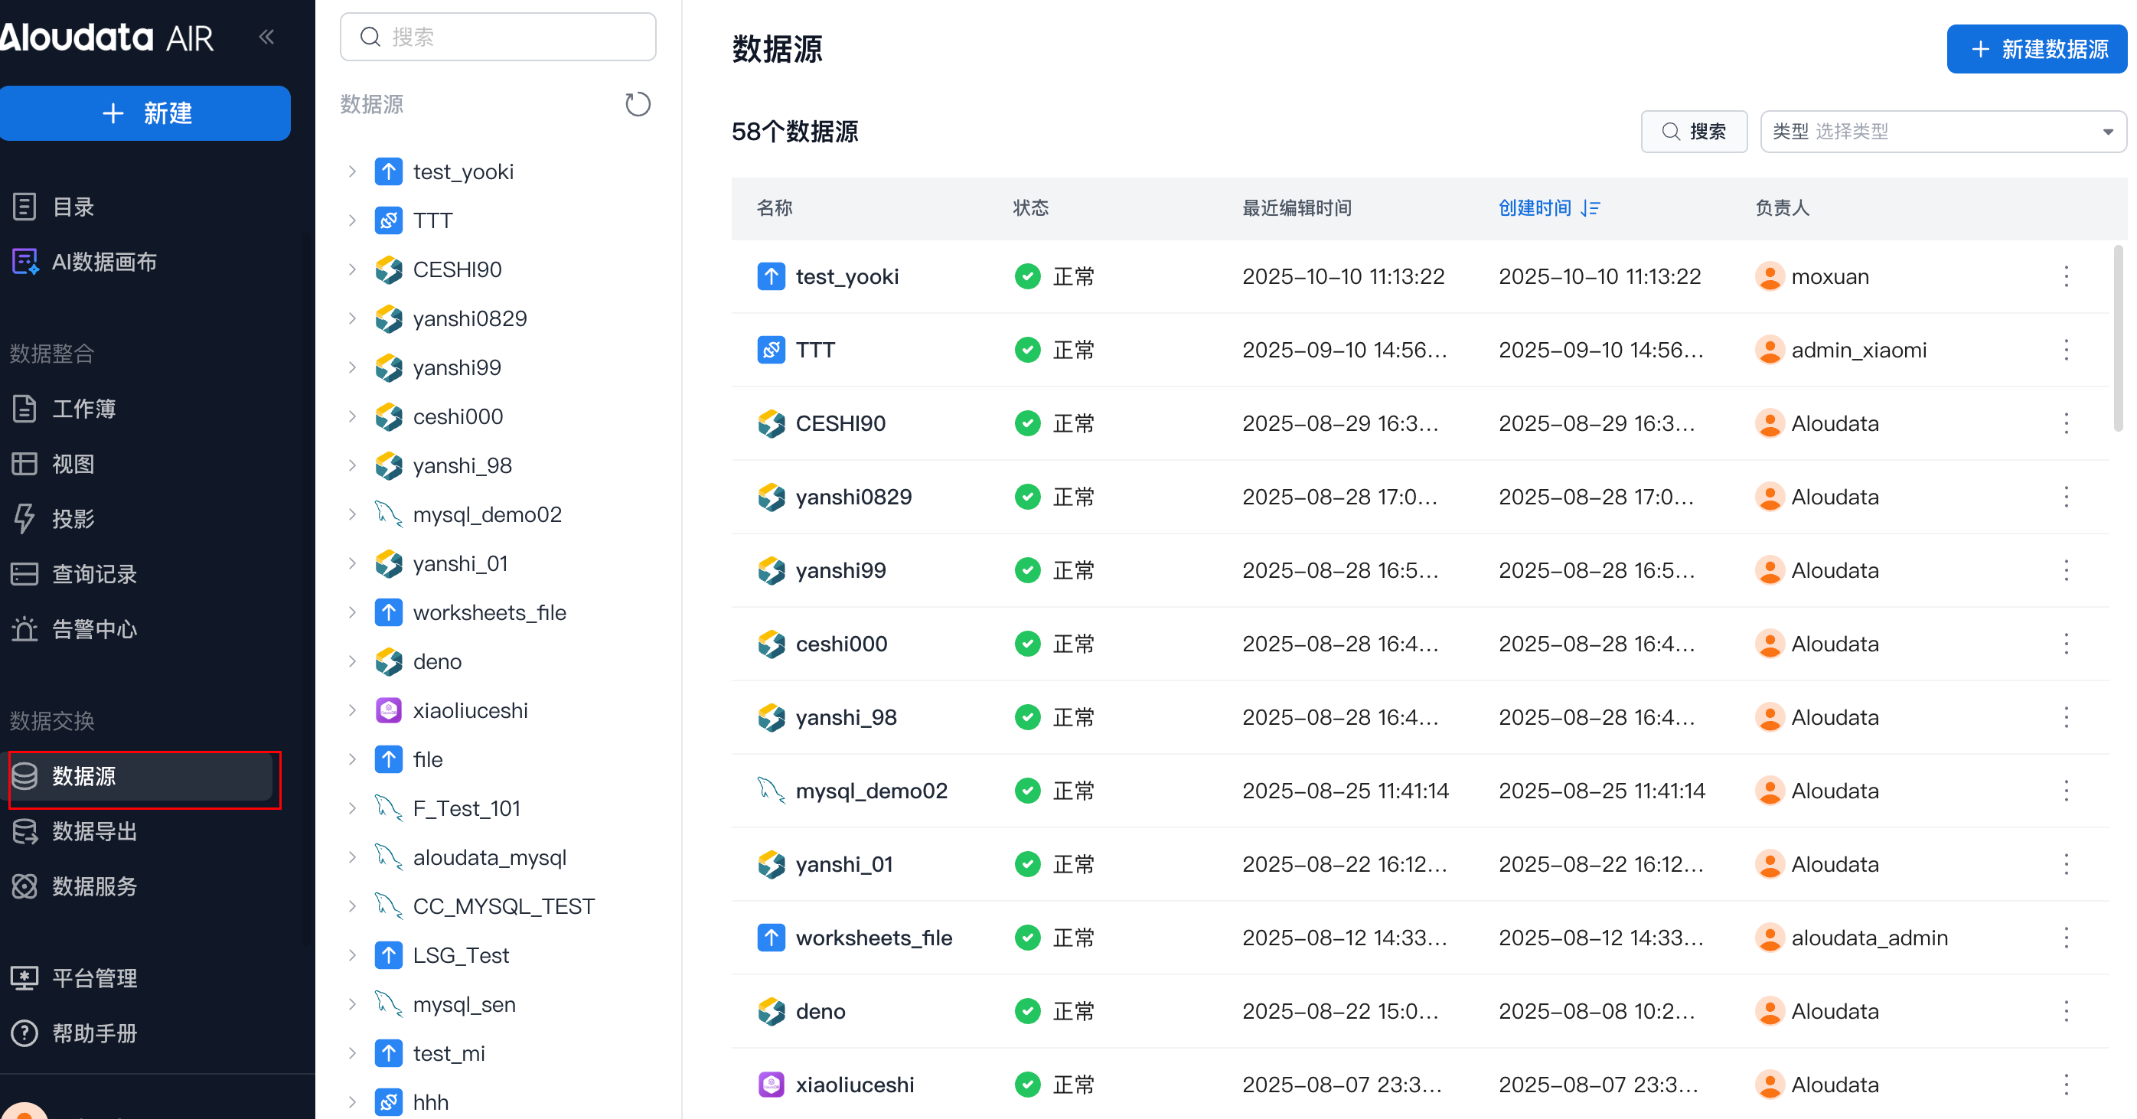2137x1119 pixels.
Task: Open AI数据画布 from the sidebar
Action: [x=105, y=262]
